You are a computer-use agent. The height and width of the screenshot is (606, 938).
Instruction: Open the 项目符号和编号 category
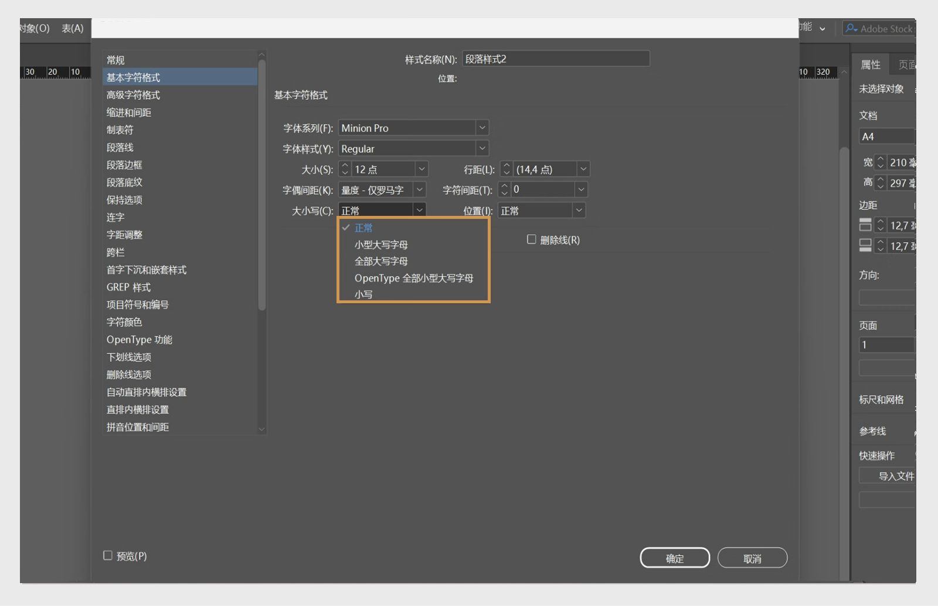[180, 304]
